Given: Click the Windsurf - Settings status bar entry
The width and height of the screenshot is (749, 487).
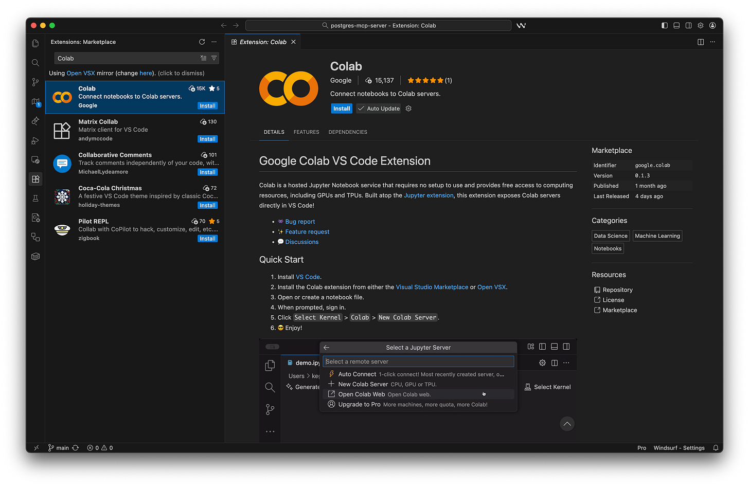Looking at the screenshot, I should pos(679,448).
